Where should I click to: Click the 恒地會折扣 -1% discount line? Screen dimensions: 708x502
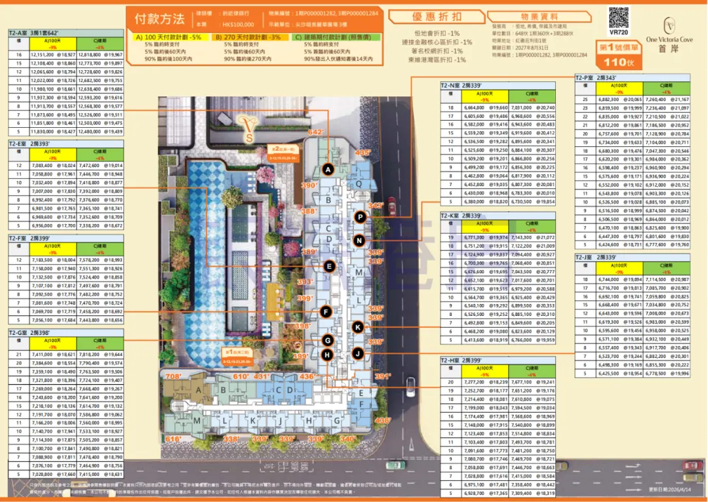[437, 33]
